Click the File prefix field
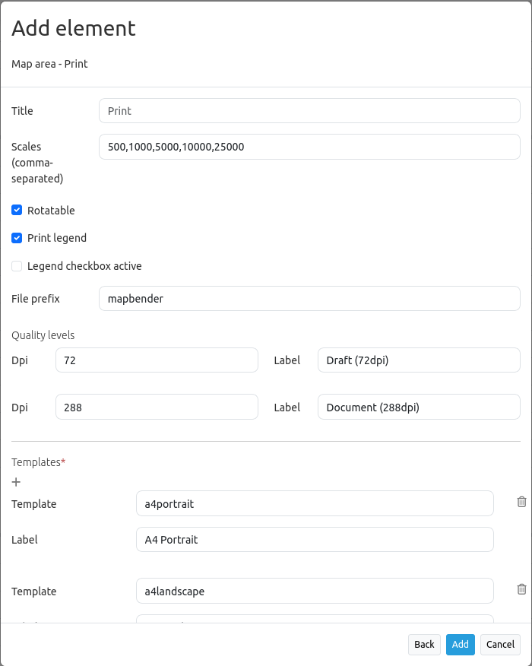 coord(309,299)
